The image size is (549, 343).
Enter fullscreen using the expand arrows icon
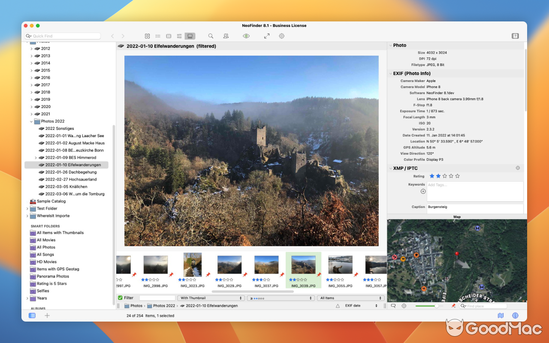(x=266, y=36)
